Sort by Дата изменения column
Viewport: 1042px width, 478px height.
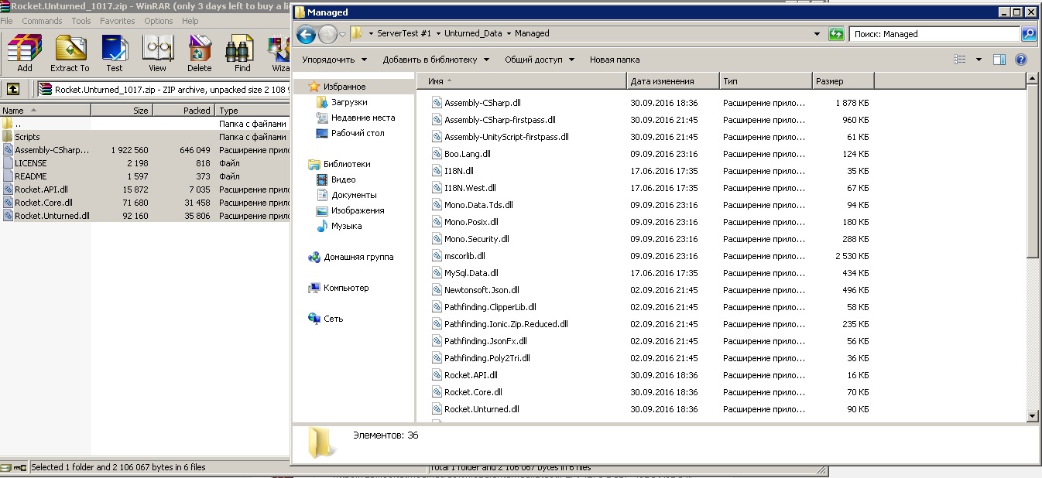pos(672,81)
